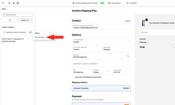This screenshot has width=175, height=105.
Task: Click the Intuitive Shipping Plus heading
Action: (84, 11)
